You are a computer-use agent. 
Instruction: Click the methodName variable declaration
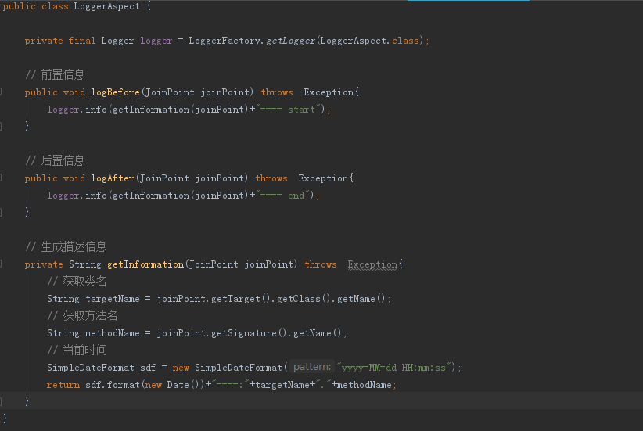coord(112,333)
